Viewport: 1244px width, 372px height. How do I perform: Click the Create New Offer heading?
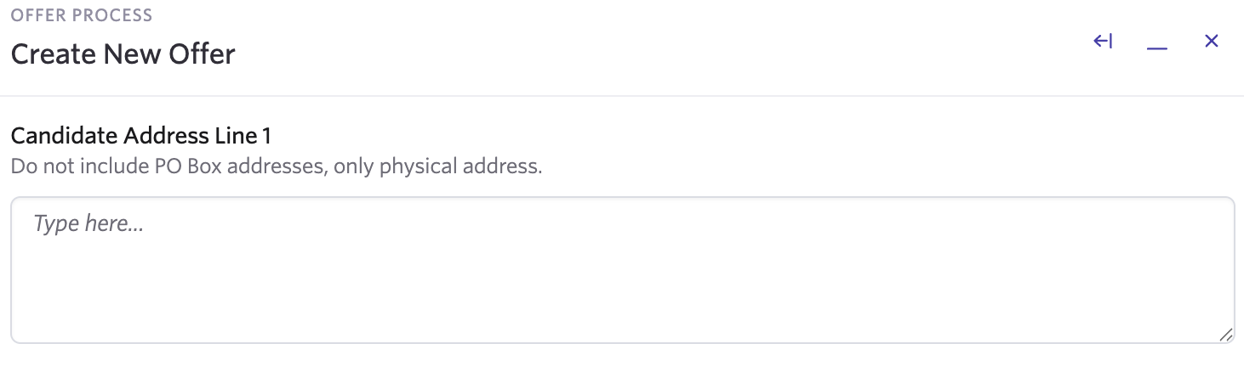(123, 54)
